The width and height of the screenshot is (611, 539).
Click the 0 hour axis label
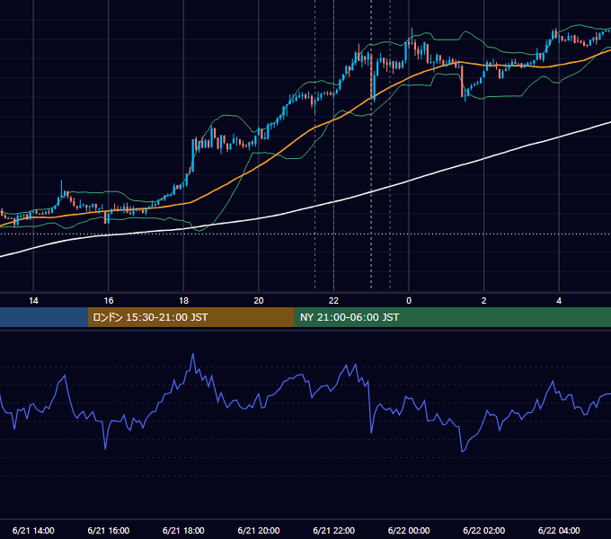(x=409, y=301)
